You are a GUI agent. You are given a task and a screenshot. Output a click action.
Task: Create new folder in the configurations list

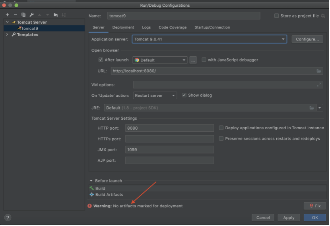pos(56,15)
